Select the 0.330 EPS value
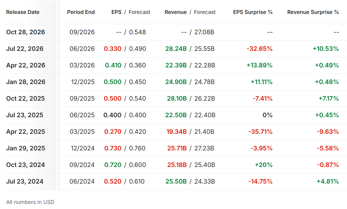347x209 pixels. click(x=113, y=49)
